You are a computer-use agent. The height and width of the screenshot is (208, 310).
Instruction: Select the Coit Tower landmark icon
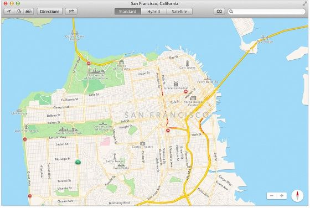point(187,63)
